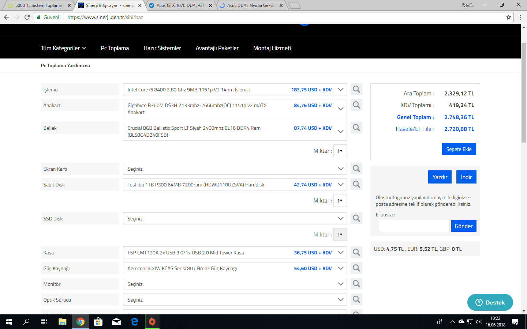Viewport: 527px width, 329px height.
Task: Bookmark this page with the star icon
Action: tap(509, 17)
